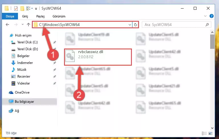219x139 pixels.
Task: Click the İndirmeler blue arrow icon
Action: point(13,63)
